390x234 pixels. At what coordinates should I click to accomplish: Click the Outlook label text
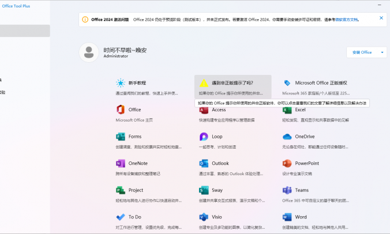(x=220, y=163)
